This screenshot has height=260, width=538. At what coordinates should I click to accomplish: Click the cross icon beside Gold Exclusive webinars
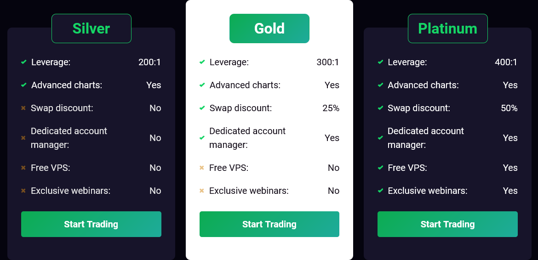coord(202,191)
